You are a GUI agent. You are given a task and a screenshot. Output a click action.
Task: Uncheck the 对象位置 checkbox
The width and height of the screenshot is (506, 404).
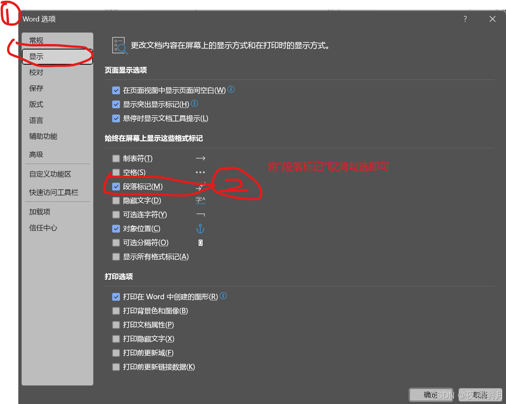point(116,229)
